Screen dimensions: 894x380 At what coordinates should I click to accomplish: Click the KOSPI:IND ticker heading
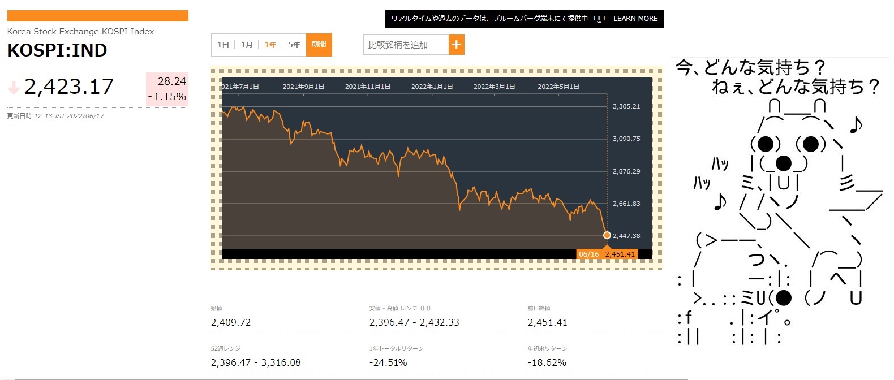(57, 50)
